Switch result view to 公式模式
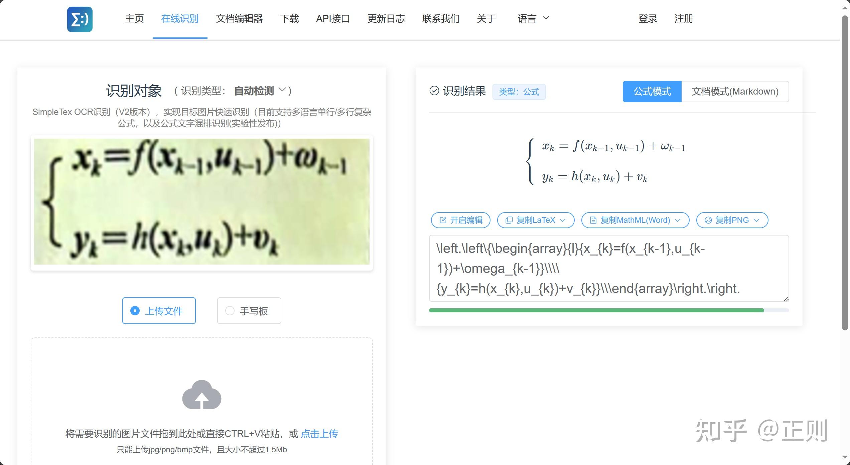This screenshot has height=465, width=850. 652,92
